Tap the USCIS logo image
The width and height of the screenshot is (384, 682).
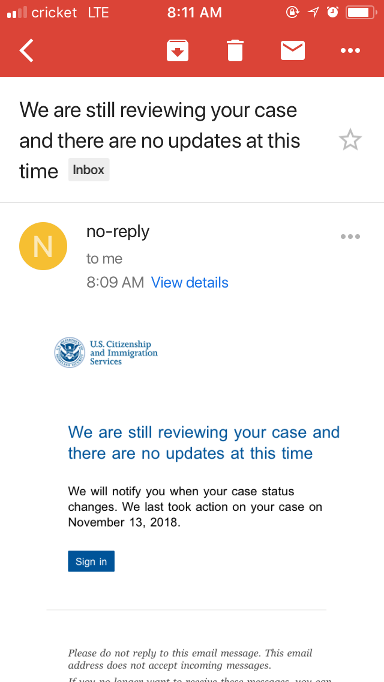(x=106, y=352)
